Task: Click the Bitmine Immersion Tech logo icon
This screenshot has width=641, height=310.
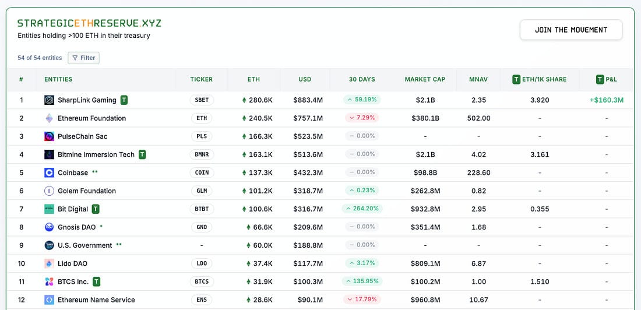Action: 49,154
